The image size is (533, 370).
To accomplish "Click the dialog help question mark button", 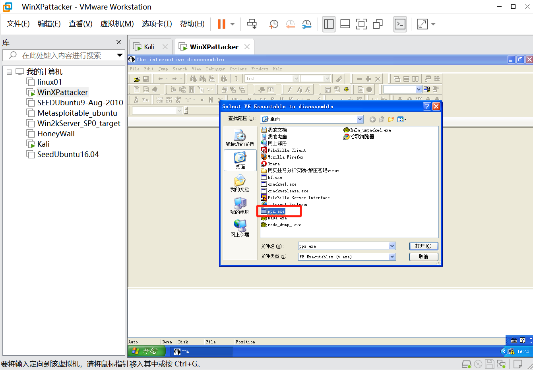I will [426, 106].
